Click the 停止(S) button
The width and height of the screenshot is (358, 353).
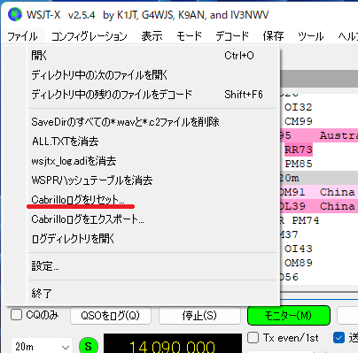pos(199,316)
